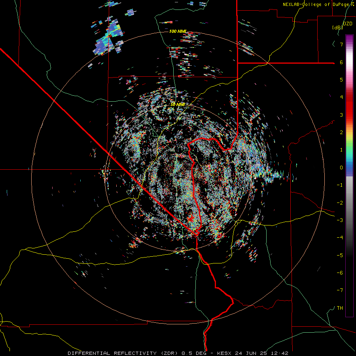Viewport: 356px width, 356px height.
Task: Click the legend value -7
Action: coord(340,290)
